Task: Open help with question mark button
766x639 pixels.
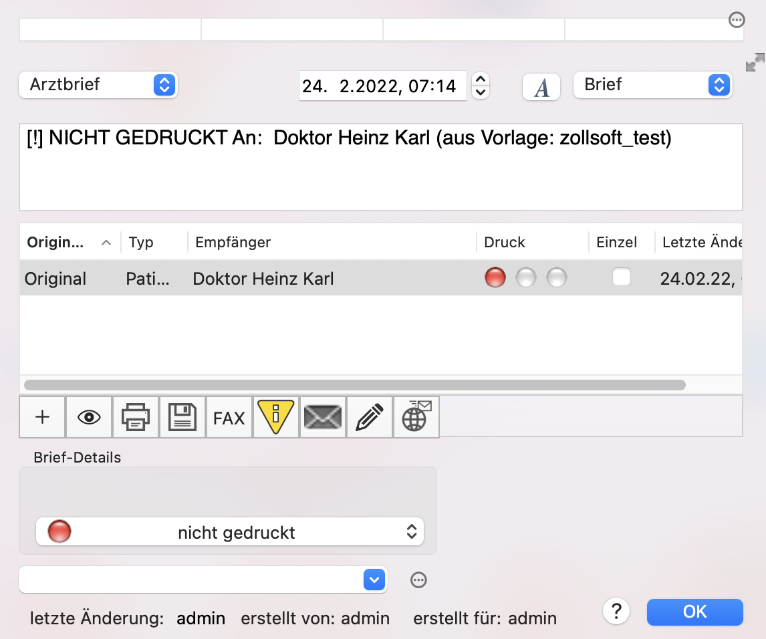Action: [x=616, y=611]
